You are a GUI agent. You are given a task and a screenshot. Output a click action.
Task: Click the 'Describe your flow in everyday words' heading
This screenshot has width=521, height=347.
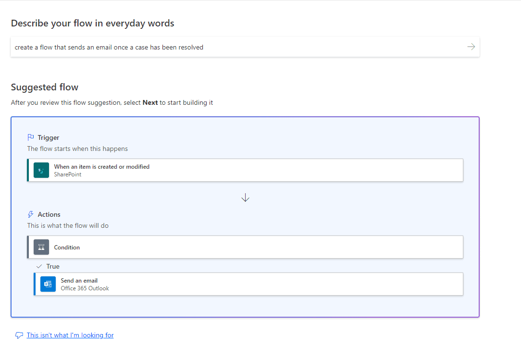pyautogui.click(x=92, y=24)
